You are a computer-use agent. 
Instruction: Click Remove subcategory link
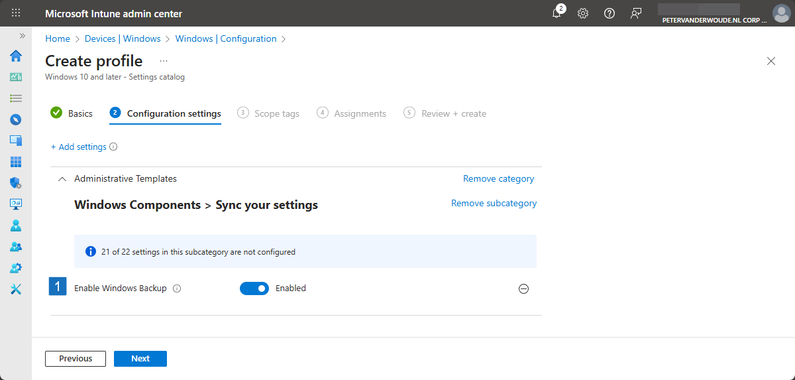494,204
